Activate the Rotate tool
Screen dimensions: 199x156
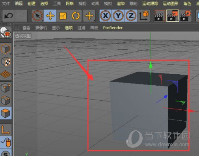click(76, 16)
